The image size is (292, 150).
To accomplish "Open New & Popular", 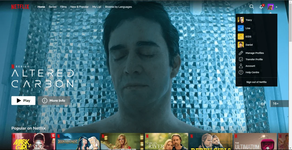I will [x=79, y=7].
